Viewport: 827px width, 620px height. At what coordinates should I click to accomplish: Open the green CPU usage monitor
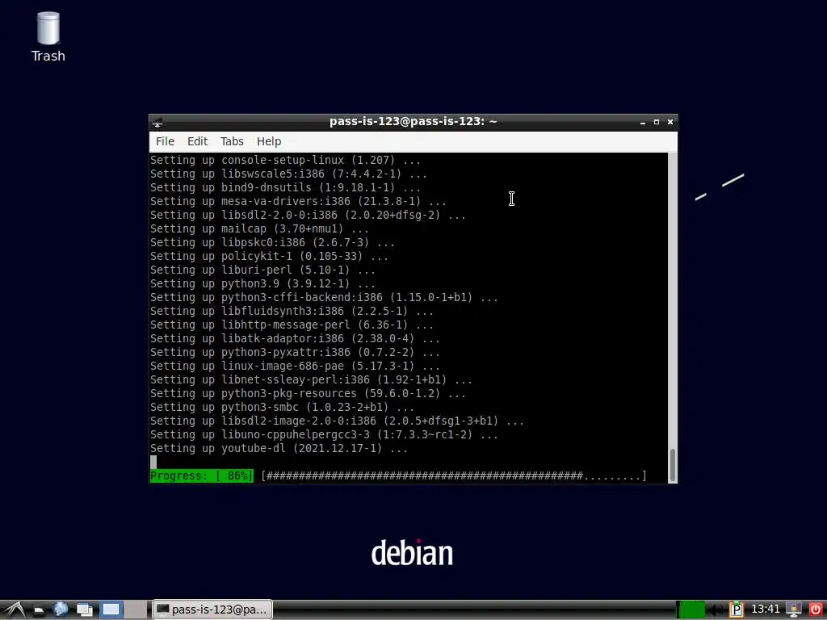point(691,610)
